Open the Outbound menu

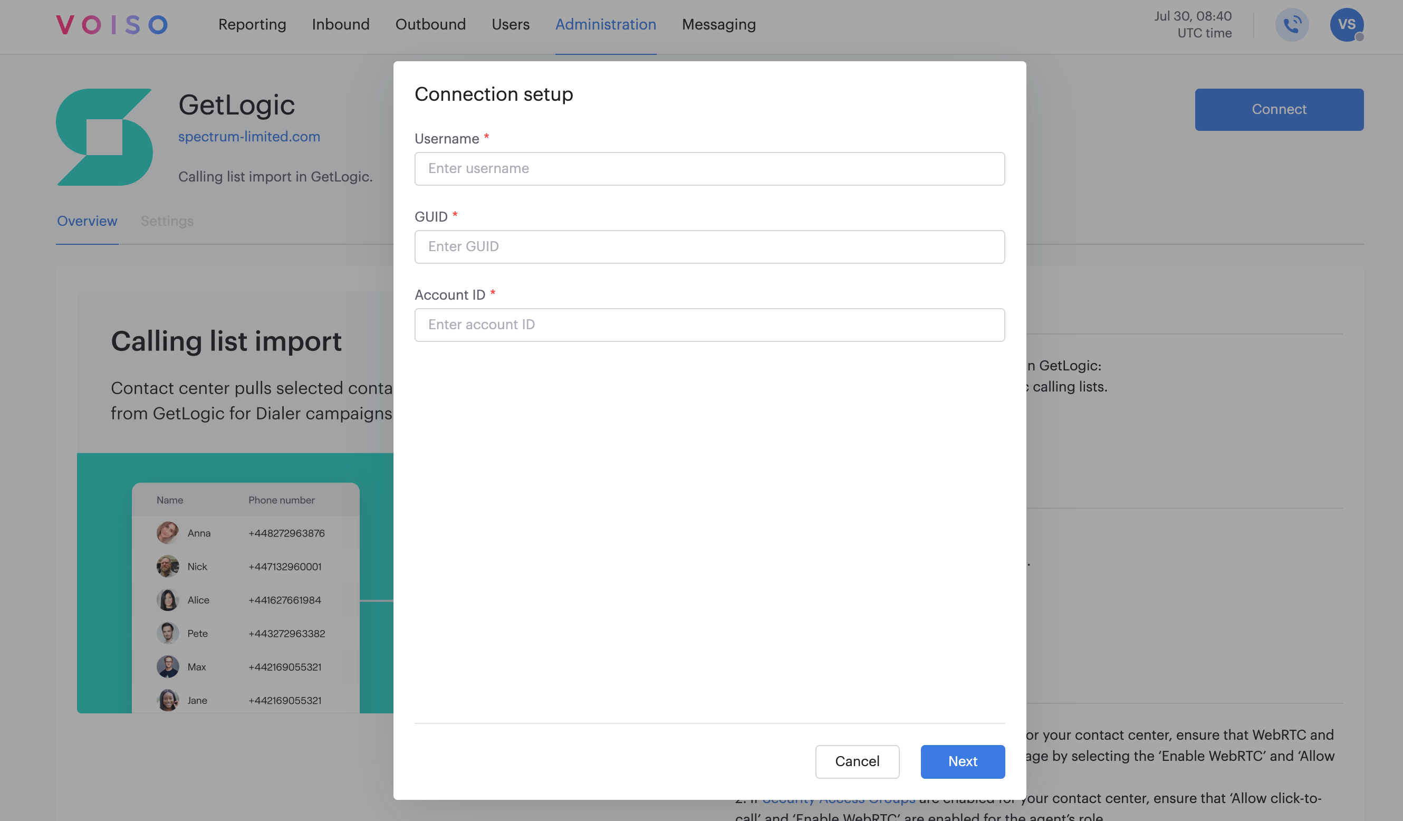tap(430, 24)
